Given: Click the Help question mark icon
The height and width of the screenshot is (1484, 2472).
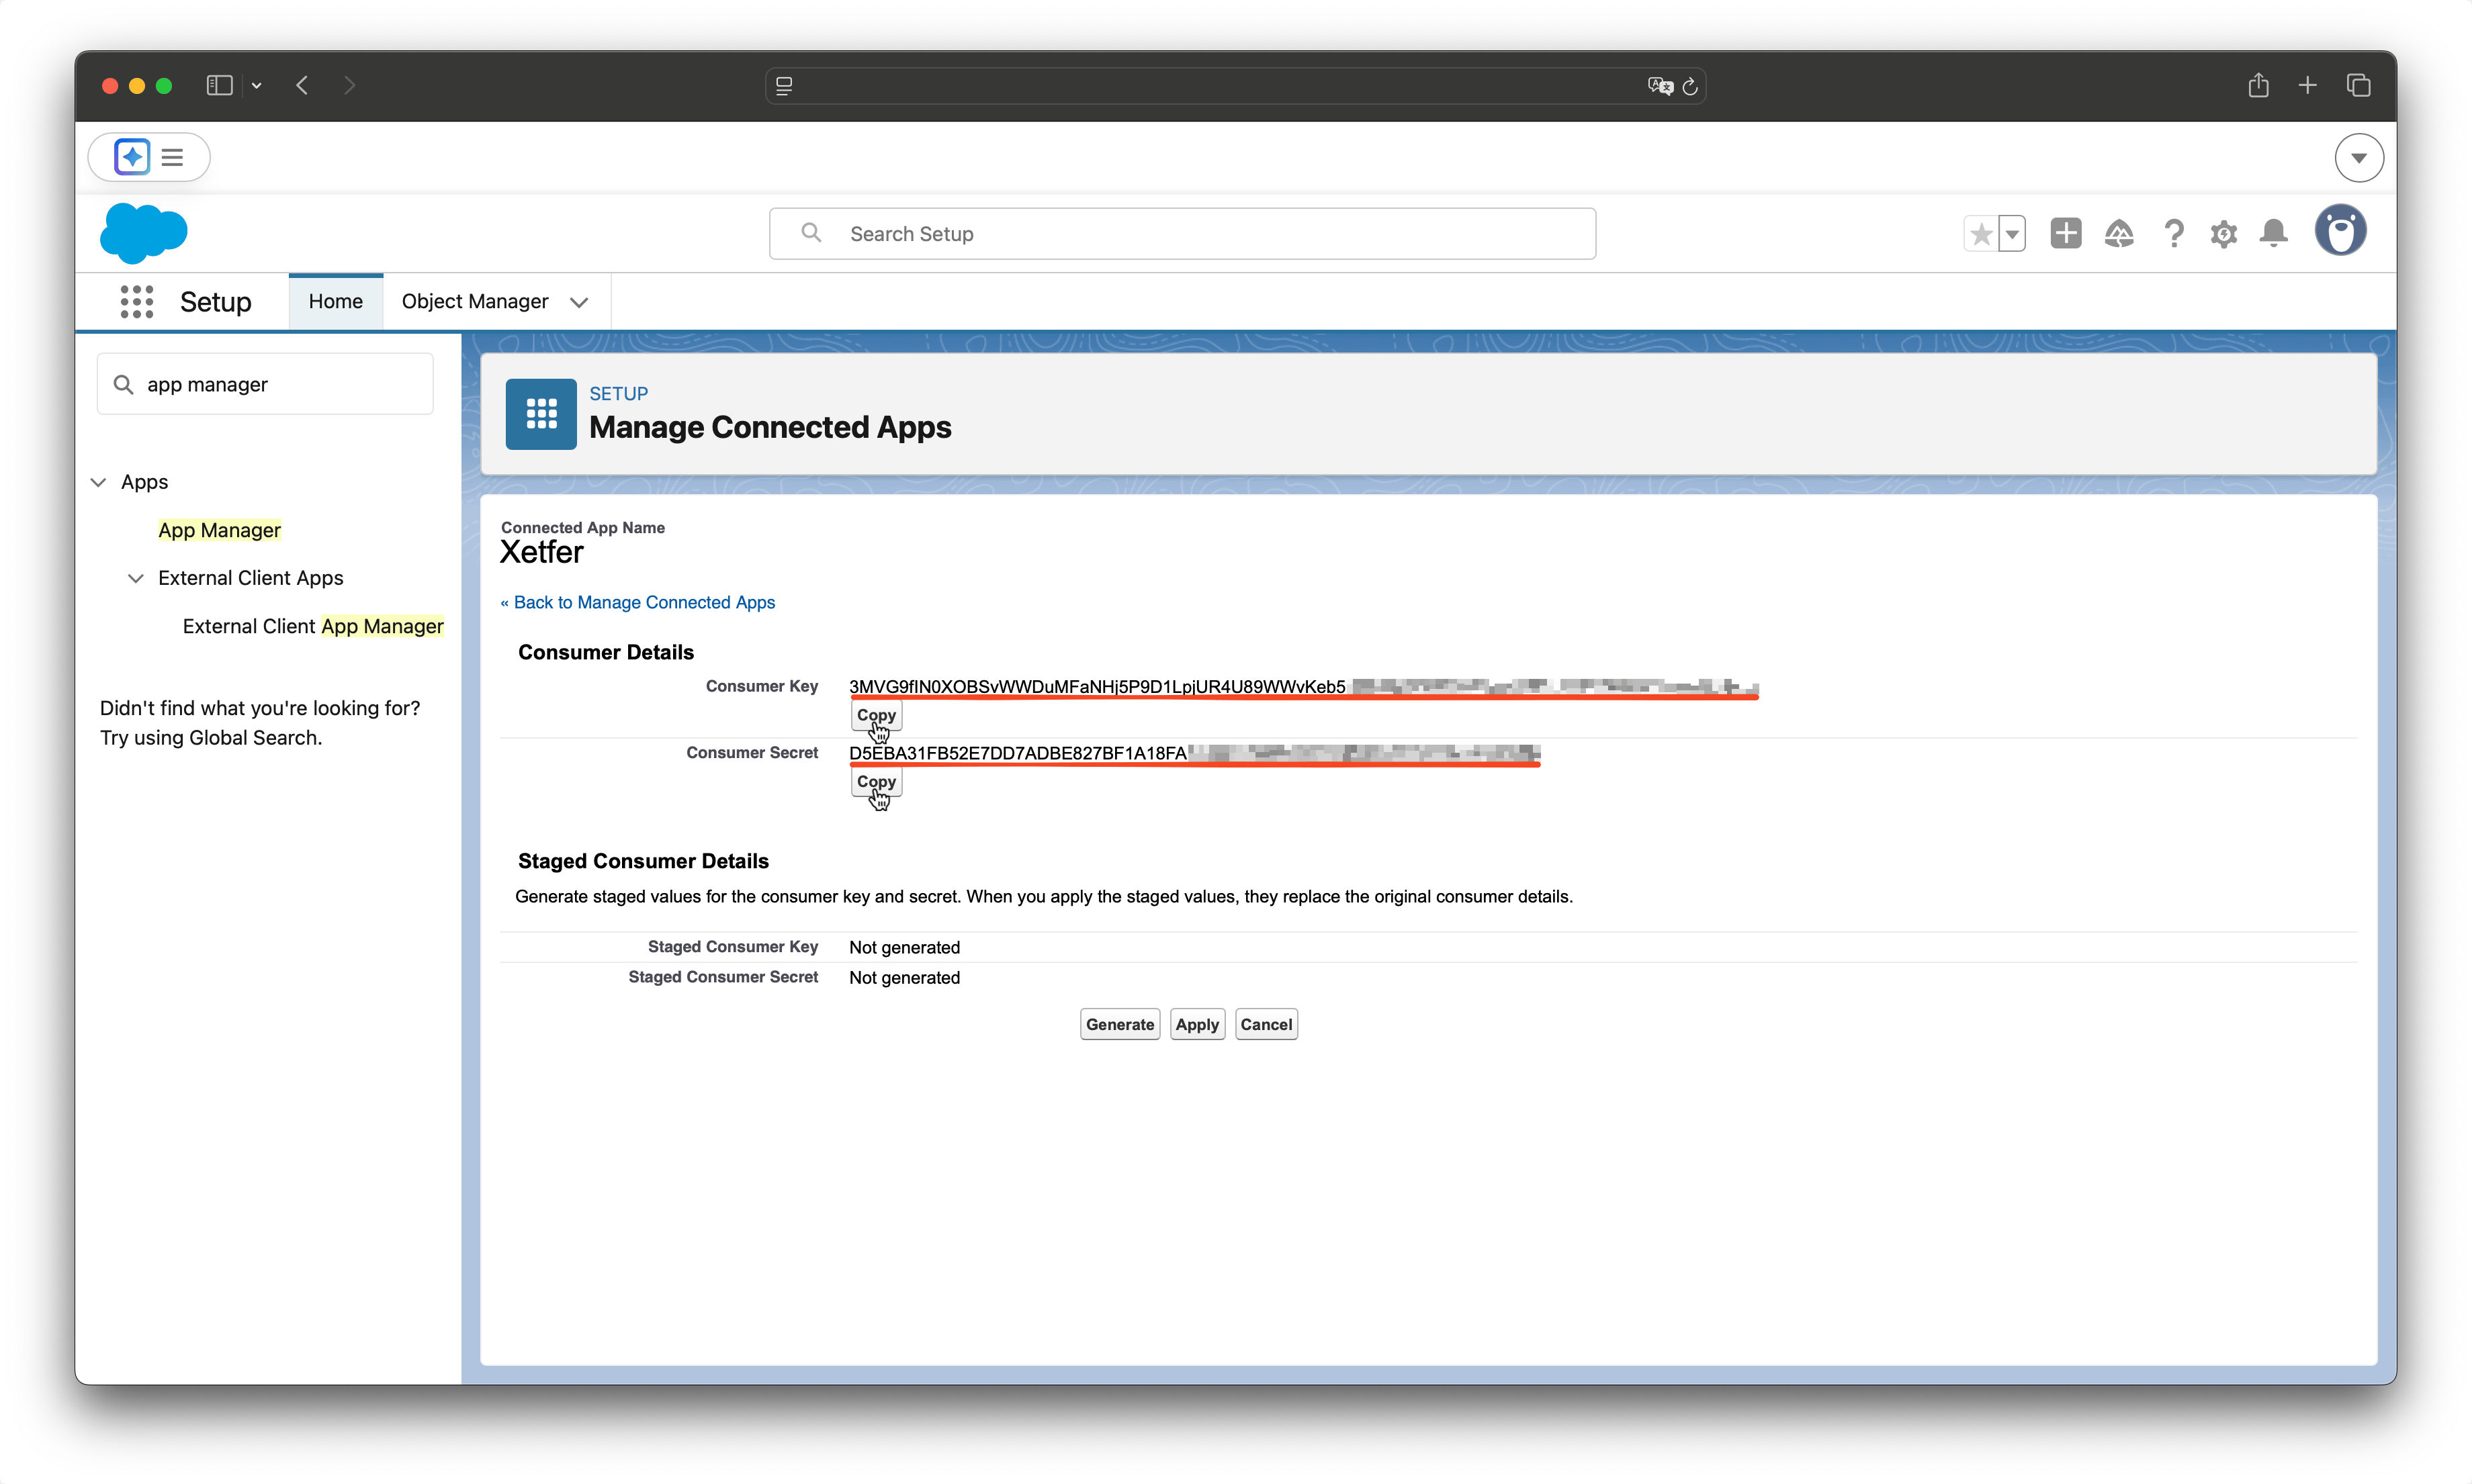Looking at the screenshot, I should coord(2173,234).
